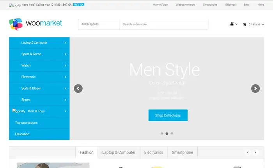
Task: Switch to the Smartphone tab
Action: tap(183, 152)
